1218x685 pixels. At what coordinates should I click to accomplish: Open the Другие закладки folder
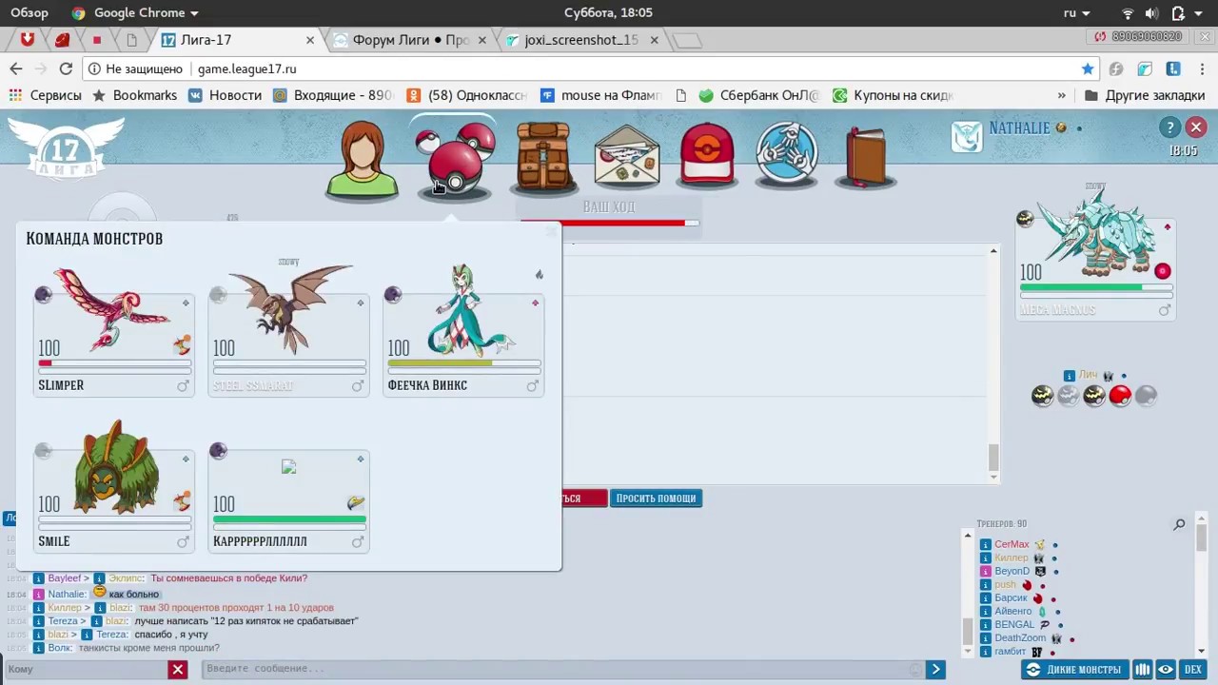pos(1145,95)
